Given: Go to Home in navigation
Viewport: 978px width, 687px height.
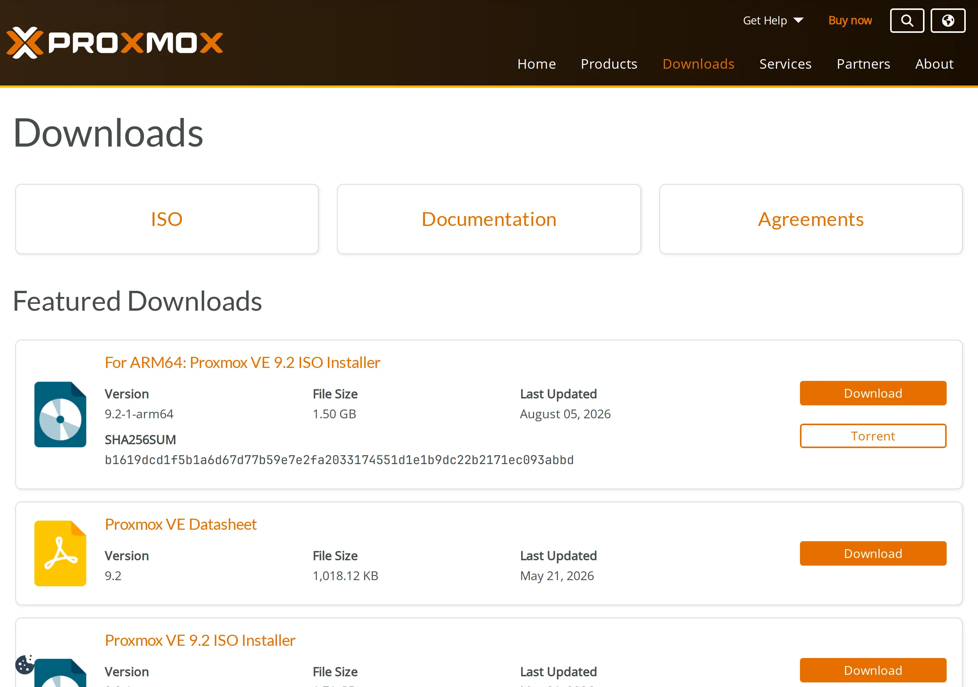Looking at the screenshot, I should [x=536, y=64].
